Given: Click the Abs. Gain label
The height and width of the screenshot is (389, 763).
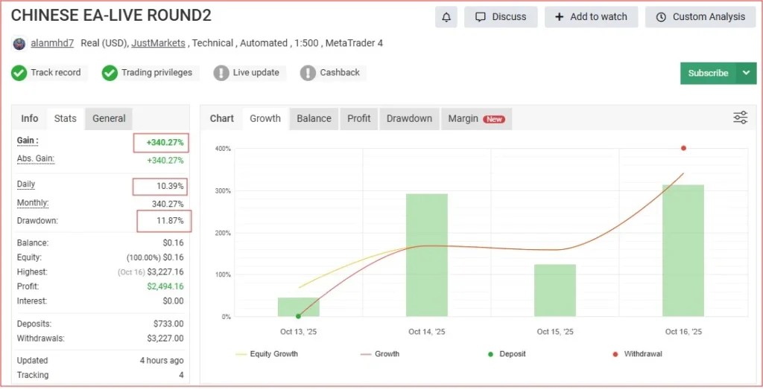Looking at the screenshot, I should (36, 159).
